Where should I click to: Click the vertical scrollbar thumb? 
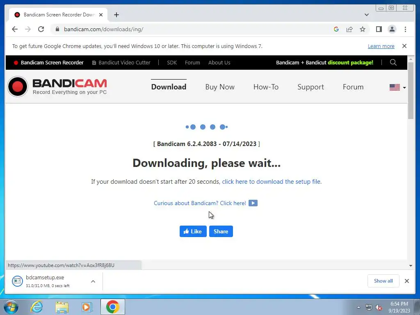[x=411, y=91]
